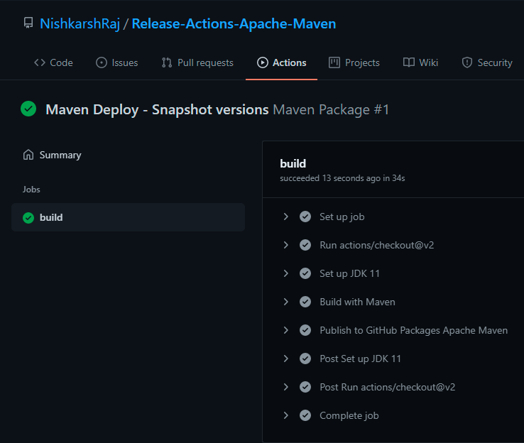Expand the Set up job step
This screenshot has height=443, width=524.
pos(285,217)
